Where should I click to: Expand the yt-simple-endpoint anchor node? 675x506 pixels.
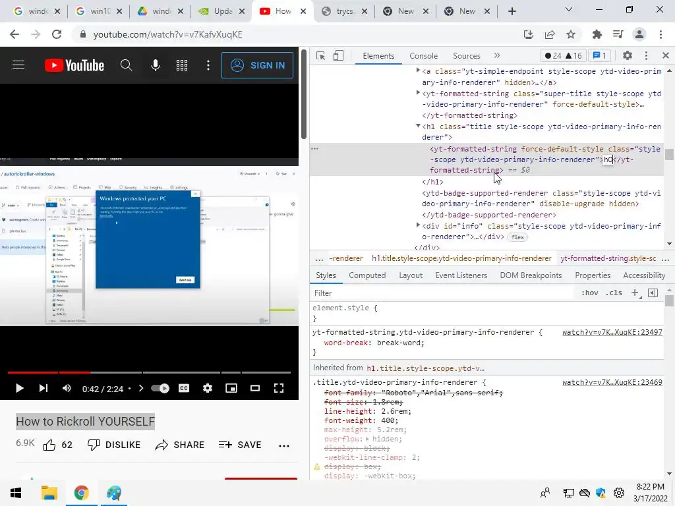(417, 70)
